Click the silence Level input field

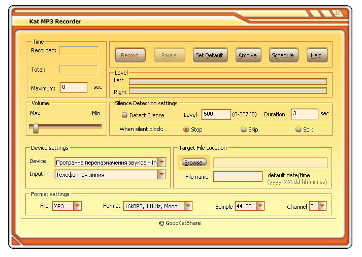pos(216,114)
